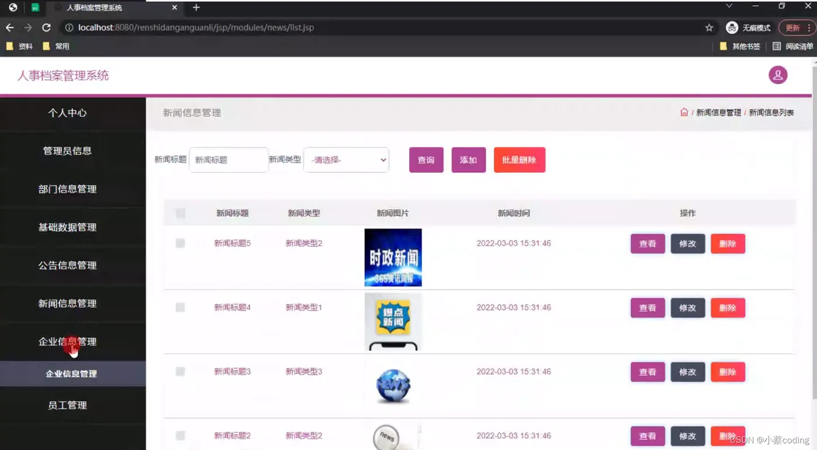Bookmark this page with the star icon

click(709, 27)
